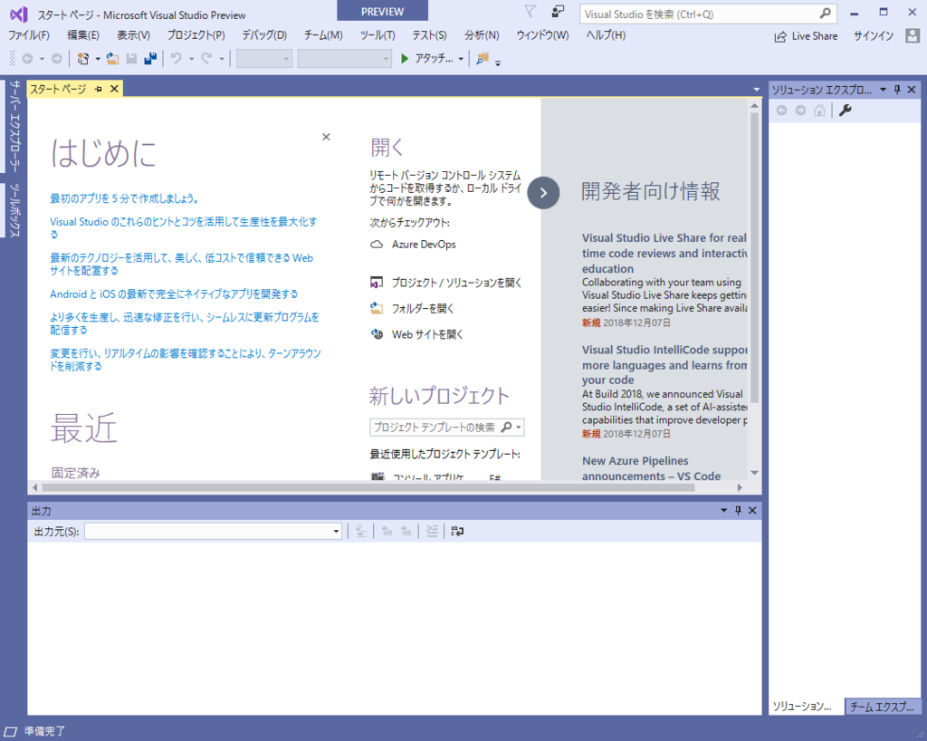Click Find Message in Code icon in Output
927x741 pixels.
(x=361, y=531)
